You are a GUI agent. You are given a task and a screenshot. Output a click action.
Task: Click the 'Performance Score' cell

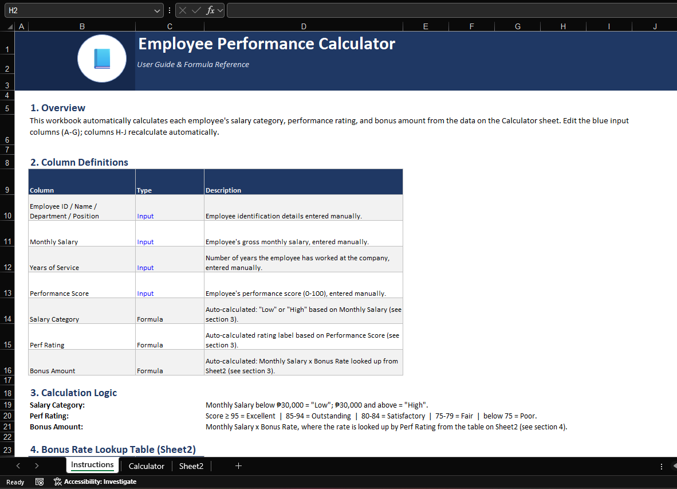[82, 285]
